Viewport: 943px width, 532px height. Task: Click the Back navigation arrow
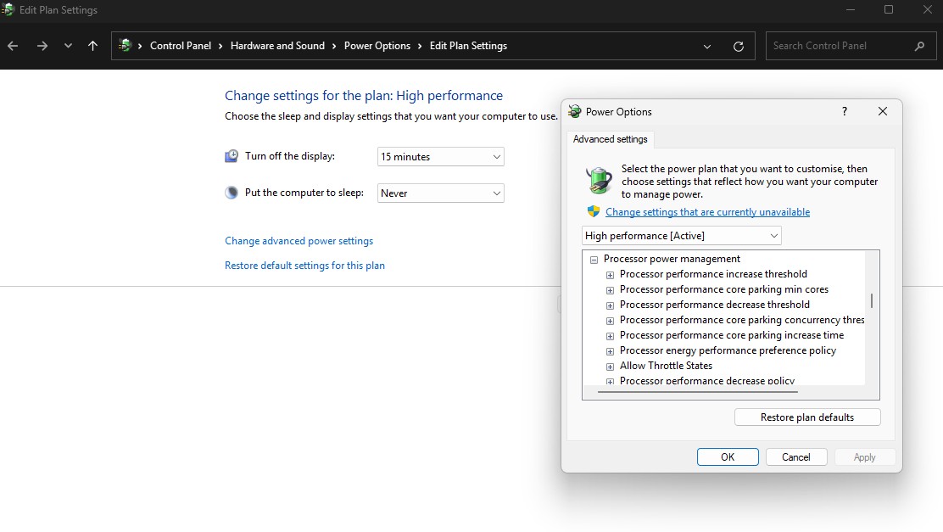[x=13, y=46]
